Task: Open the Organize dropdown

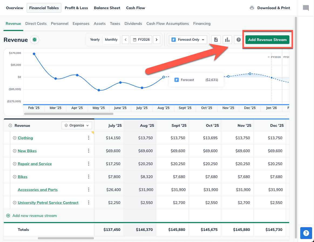Action: 77,125
